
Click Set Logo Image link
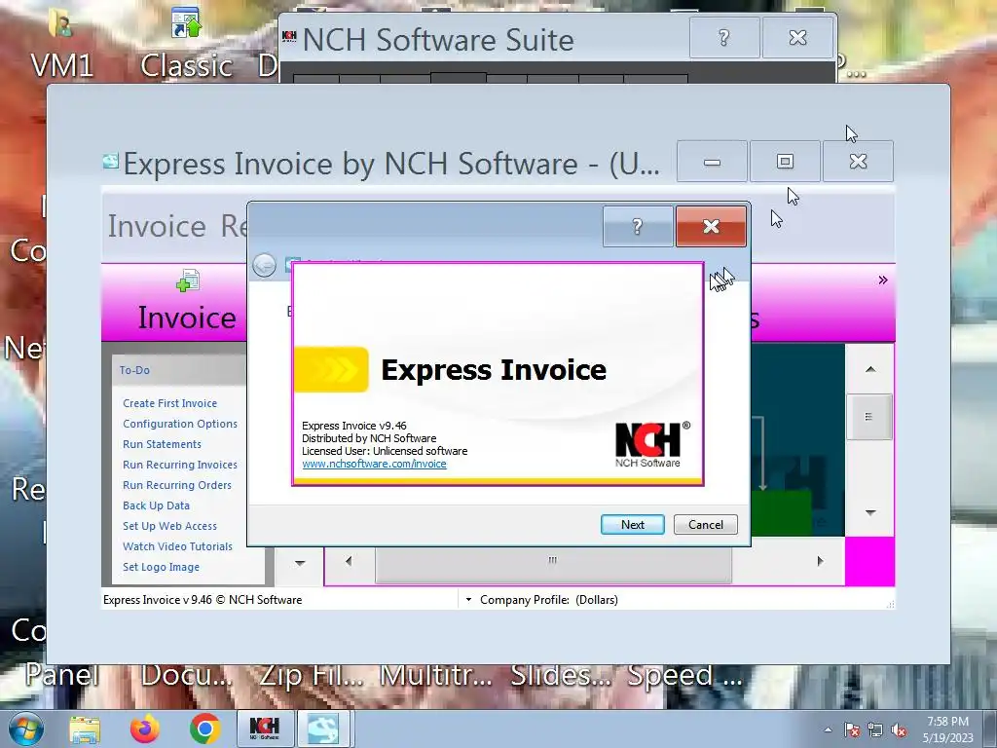point(161,567)
